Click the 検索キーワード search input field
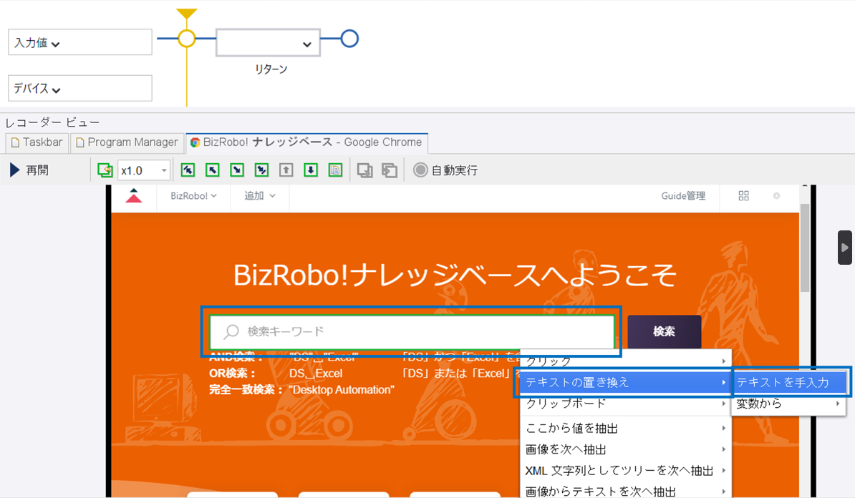Viewport: 855px width, 498px height. tap(412, 331)
